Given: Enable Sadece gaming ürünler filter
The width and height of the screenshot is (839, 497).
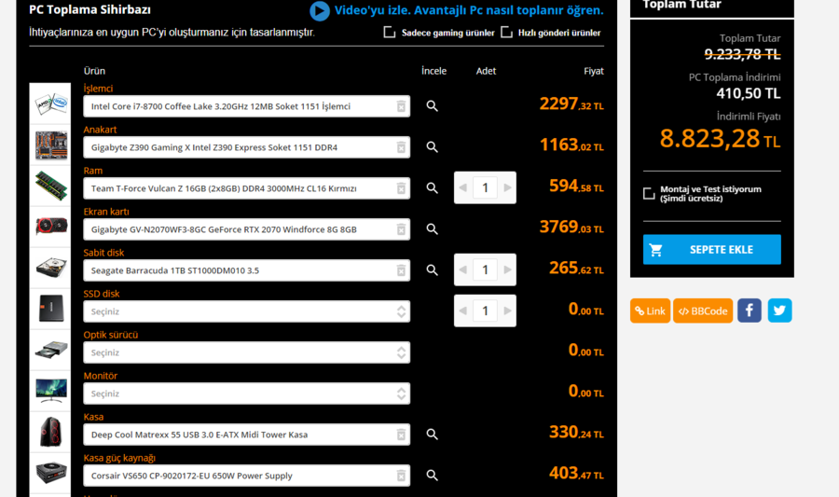Looking at the screenshot, I should pos(390,33).
